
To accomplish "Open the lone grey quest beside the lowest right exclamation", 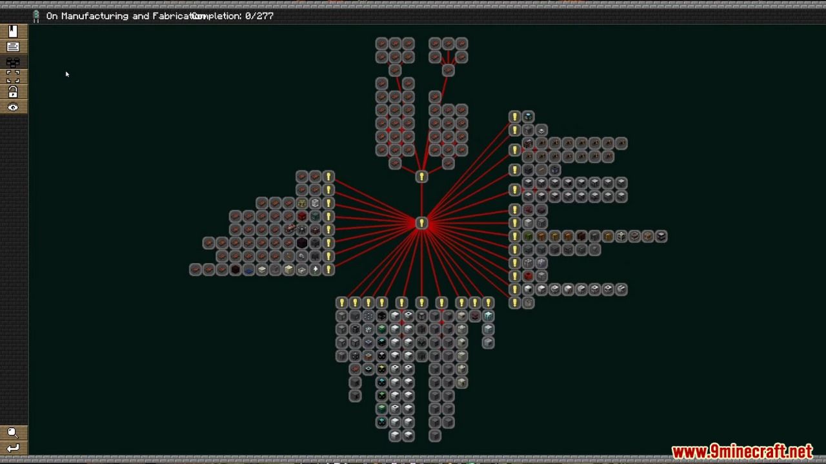I will 529,302.
